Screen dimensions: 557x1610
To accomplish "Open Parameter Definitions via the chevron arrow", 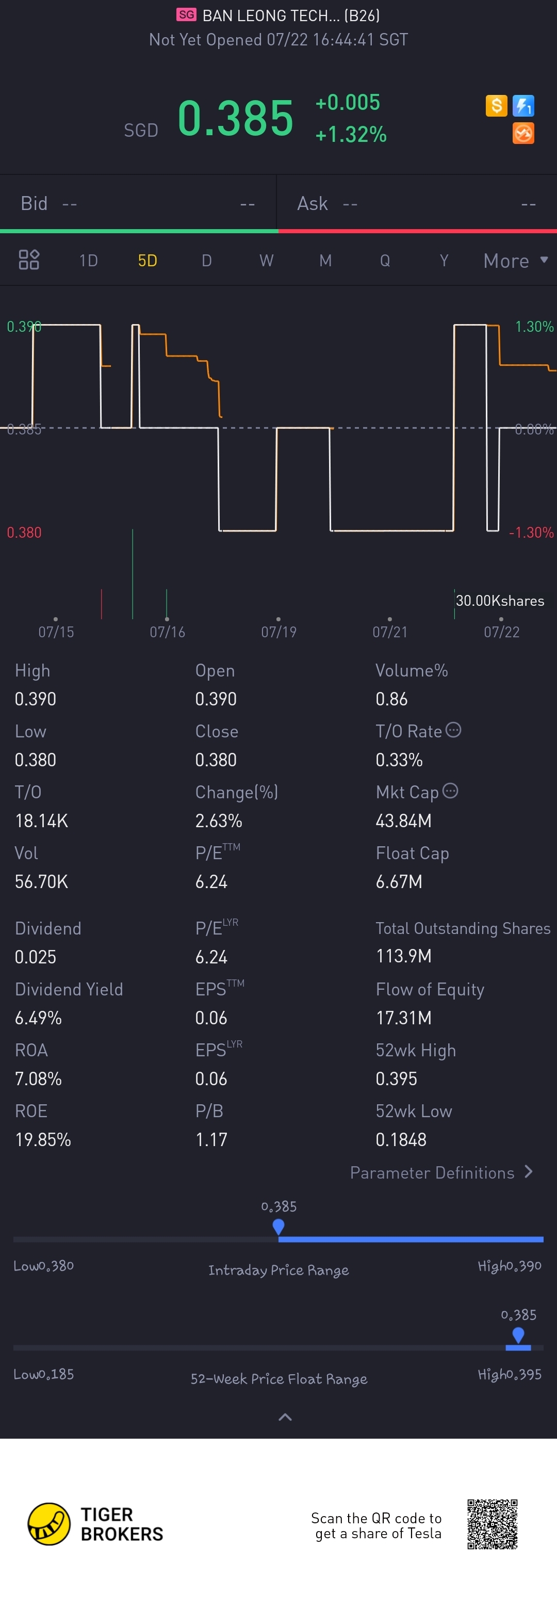I will pyautogui.click(x=529, y=1171).
